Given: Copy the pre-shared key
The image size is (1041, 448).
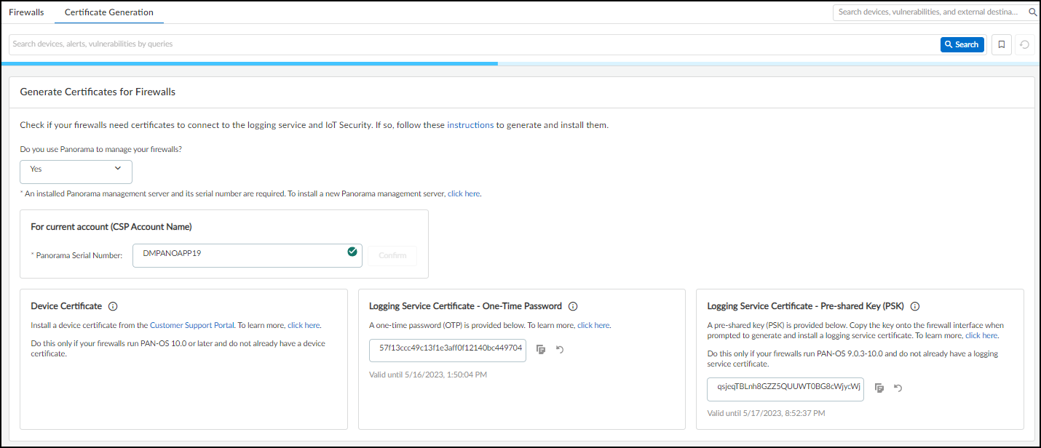Looking at the screenshot, I should pyautogui.click(x=879, y=388).
